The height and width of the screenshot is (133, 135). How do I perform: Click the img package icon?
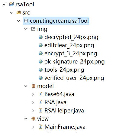(33, 29)
